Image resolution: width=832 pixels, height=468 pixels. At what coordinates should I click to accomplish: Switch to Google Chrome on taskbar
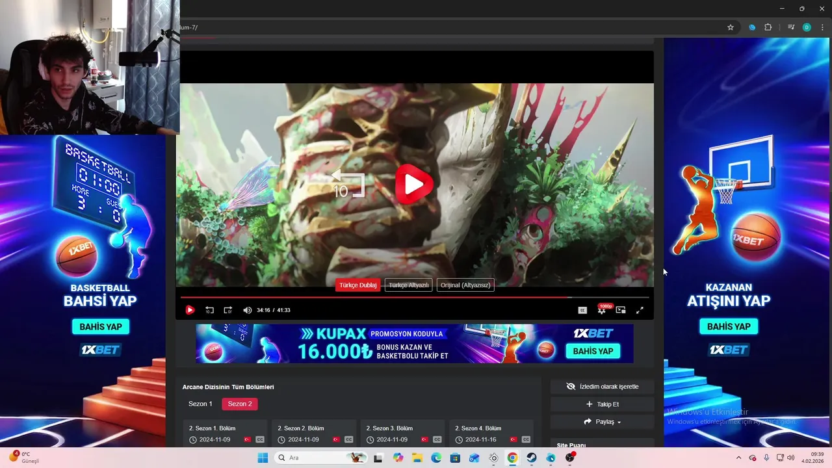tap(512, 458)
